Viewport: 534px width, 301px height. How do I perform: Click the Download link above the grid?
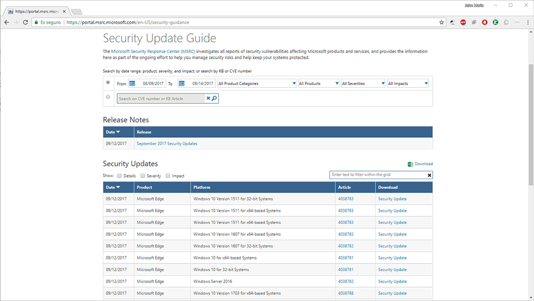(424, 164)
